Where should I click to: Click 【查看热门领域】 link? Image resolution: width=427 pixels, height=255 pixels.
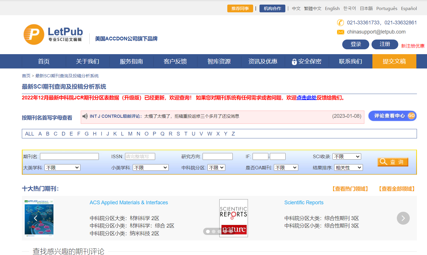(x=350, y=189)
